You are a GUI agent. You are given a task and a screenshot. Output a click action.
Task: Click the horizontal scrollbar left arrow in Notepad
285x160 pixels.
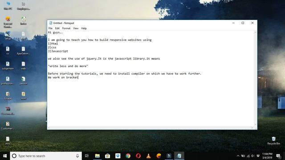coord(49,128)
